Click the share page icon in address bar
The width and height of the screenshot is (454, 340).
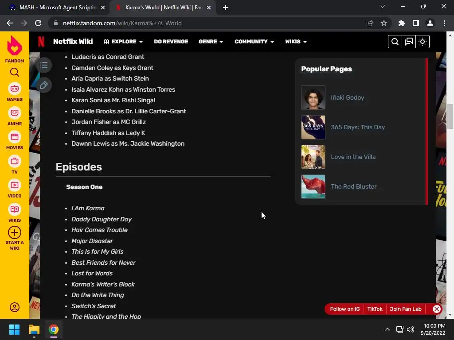pyautogui.click(x=370, y=23)
